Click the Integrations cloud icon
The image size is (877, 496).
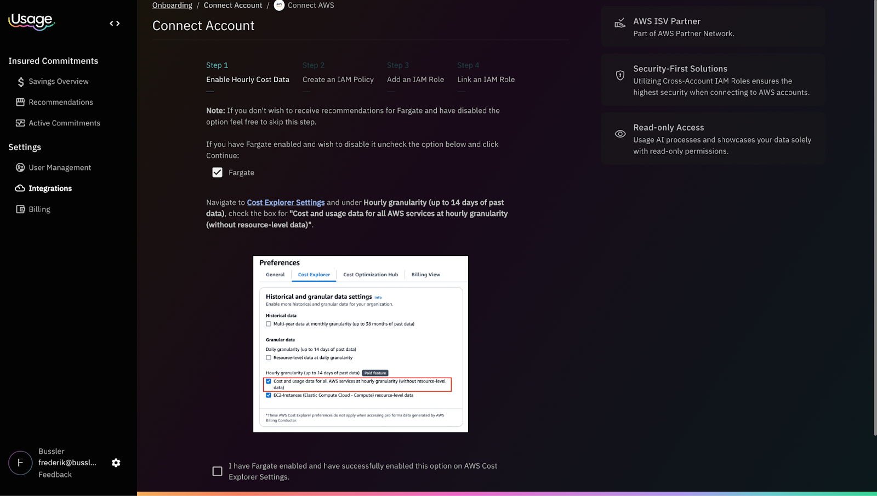pyautogui.click(x=20, y=189)
